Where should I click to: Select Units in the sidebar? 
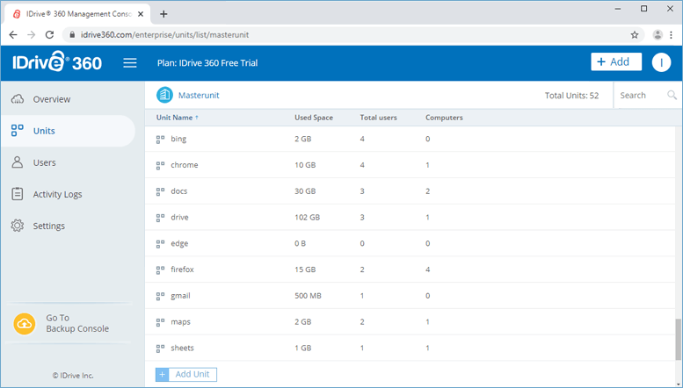pos(68,131)
